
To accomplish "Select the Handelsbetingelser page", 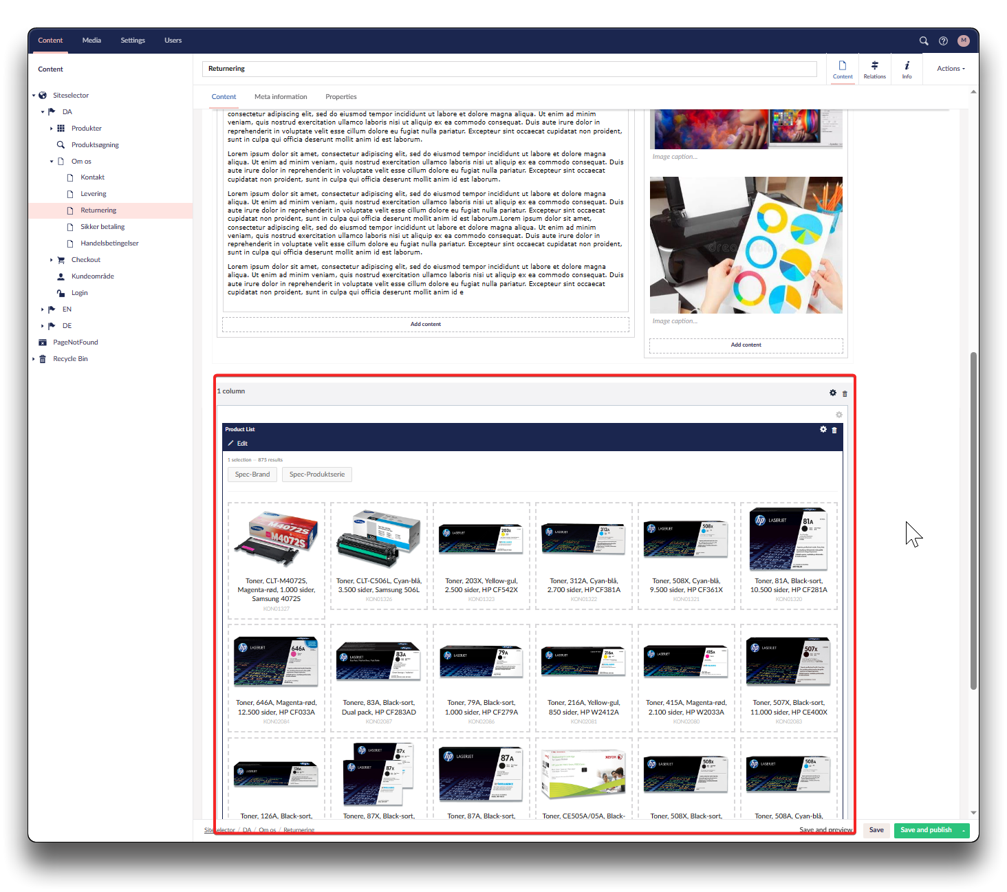I will 109,243.
